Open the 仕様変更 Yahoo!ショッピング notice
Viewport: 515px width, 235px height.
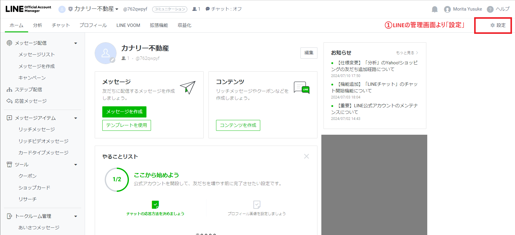[x=374, y=66]
